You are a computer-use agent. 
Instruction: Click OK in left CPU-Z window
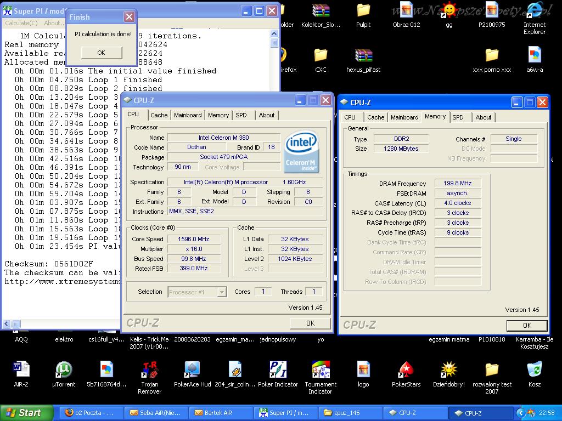(311, 323)
